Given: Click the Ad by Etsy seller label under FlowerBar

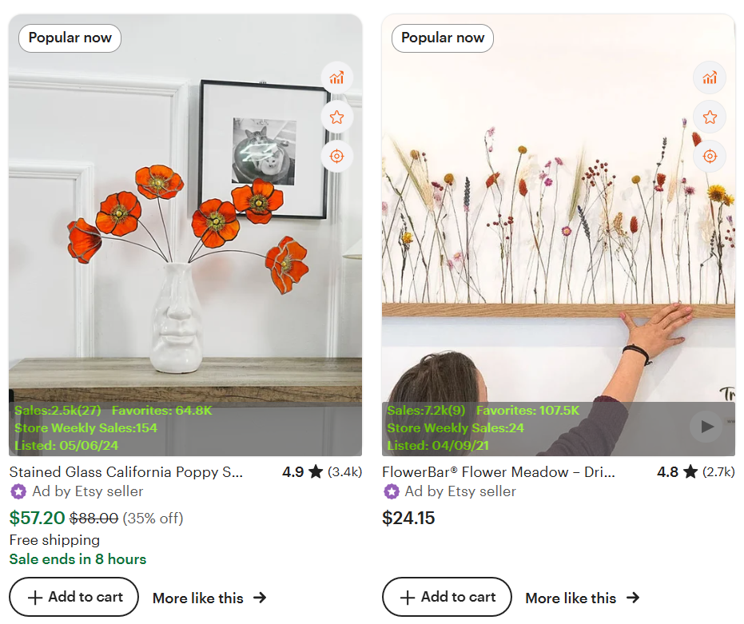Looking at the screenshot, I should [460, 491].
